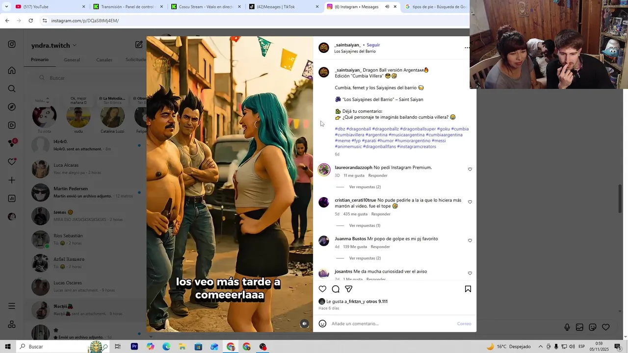Like cristian_cerati10true's comment
Screen dimensions: 628x353
[x=470, y=202]
